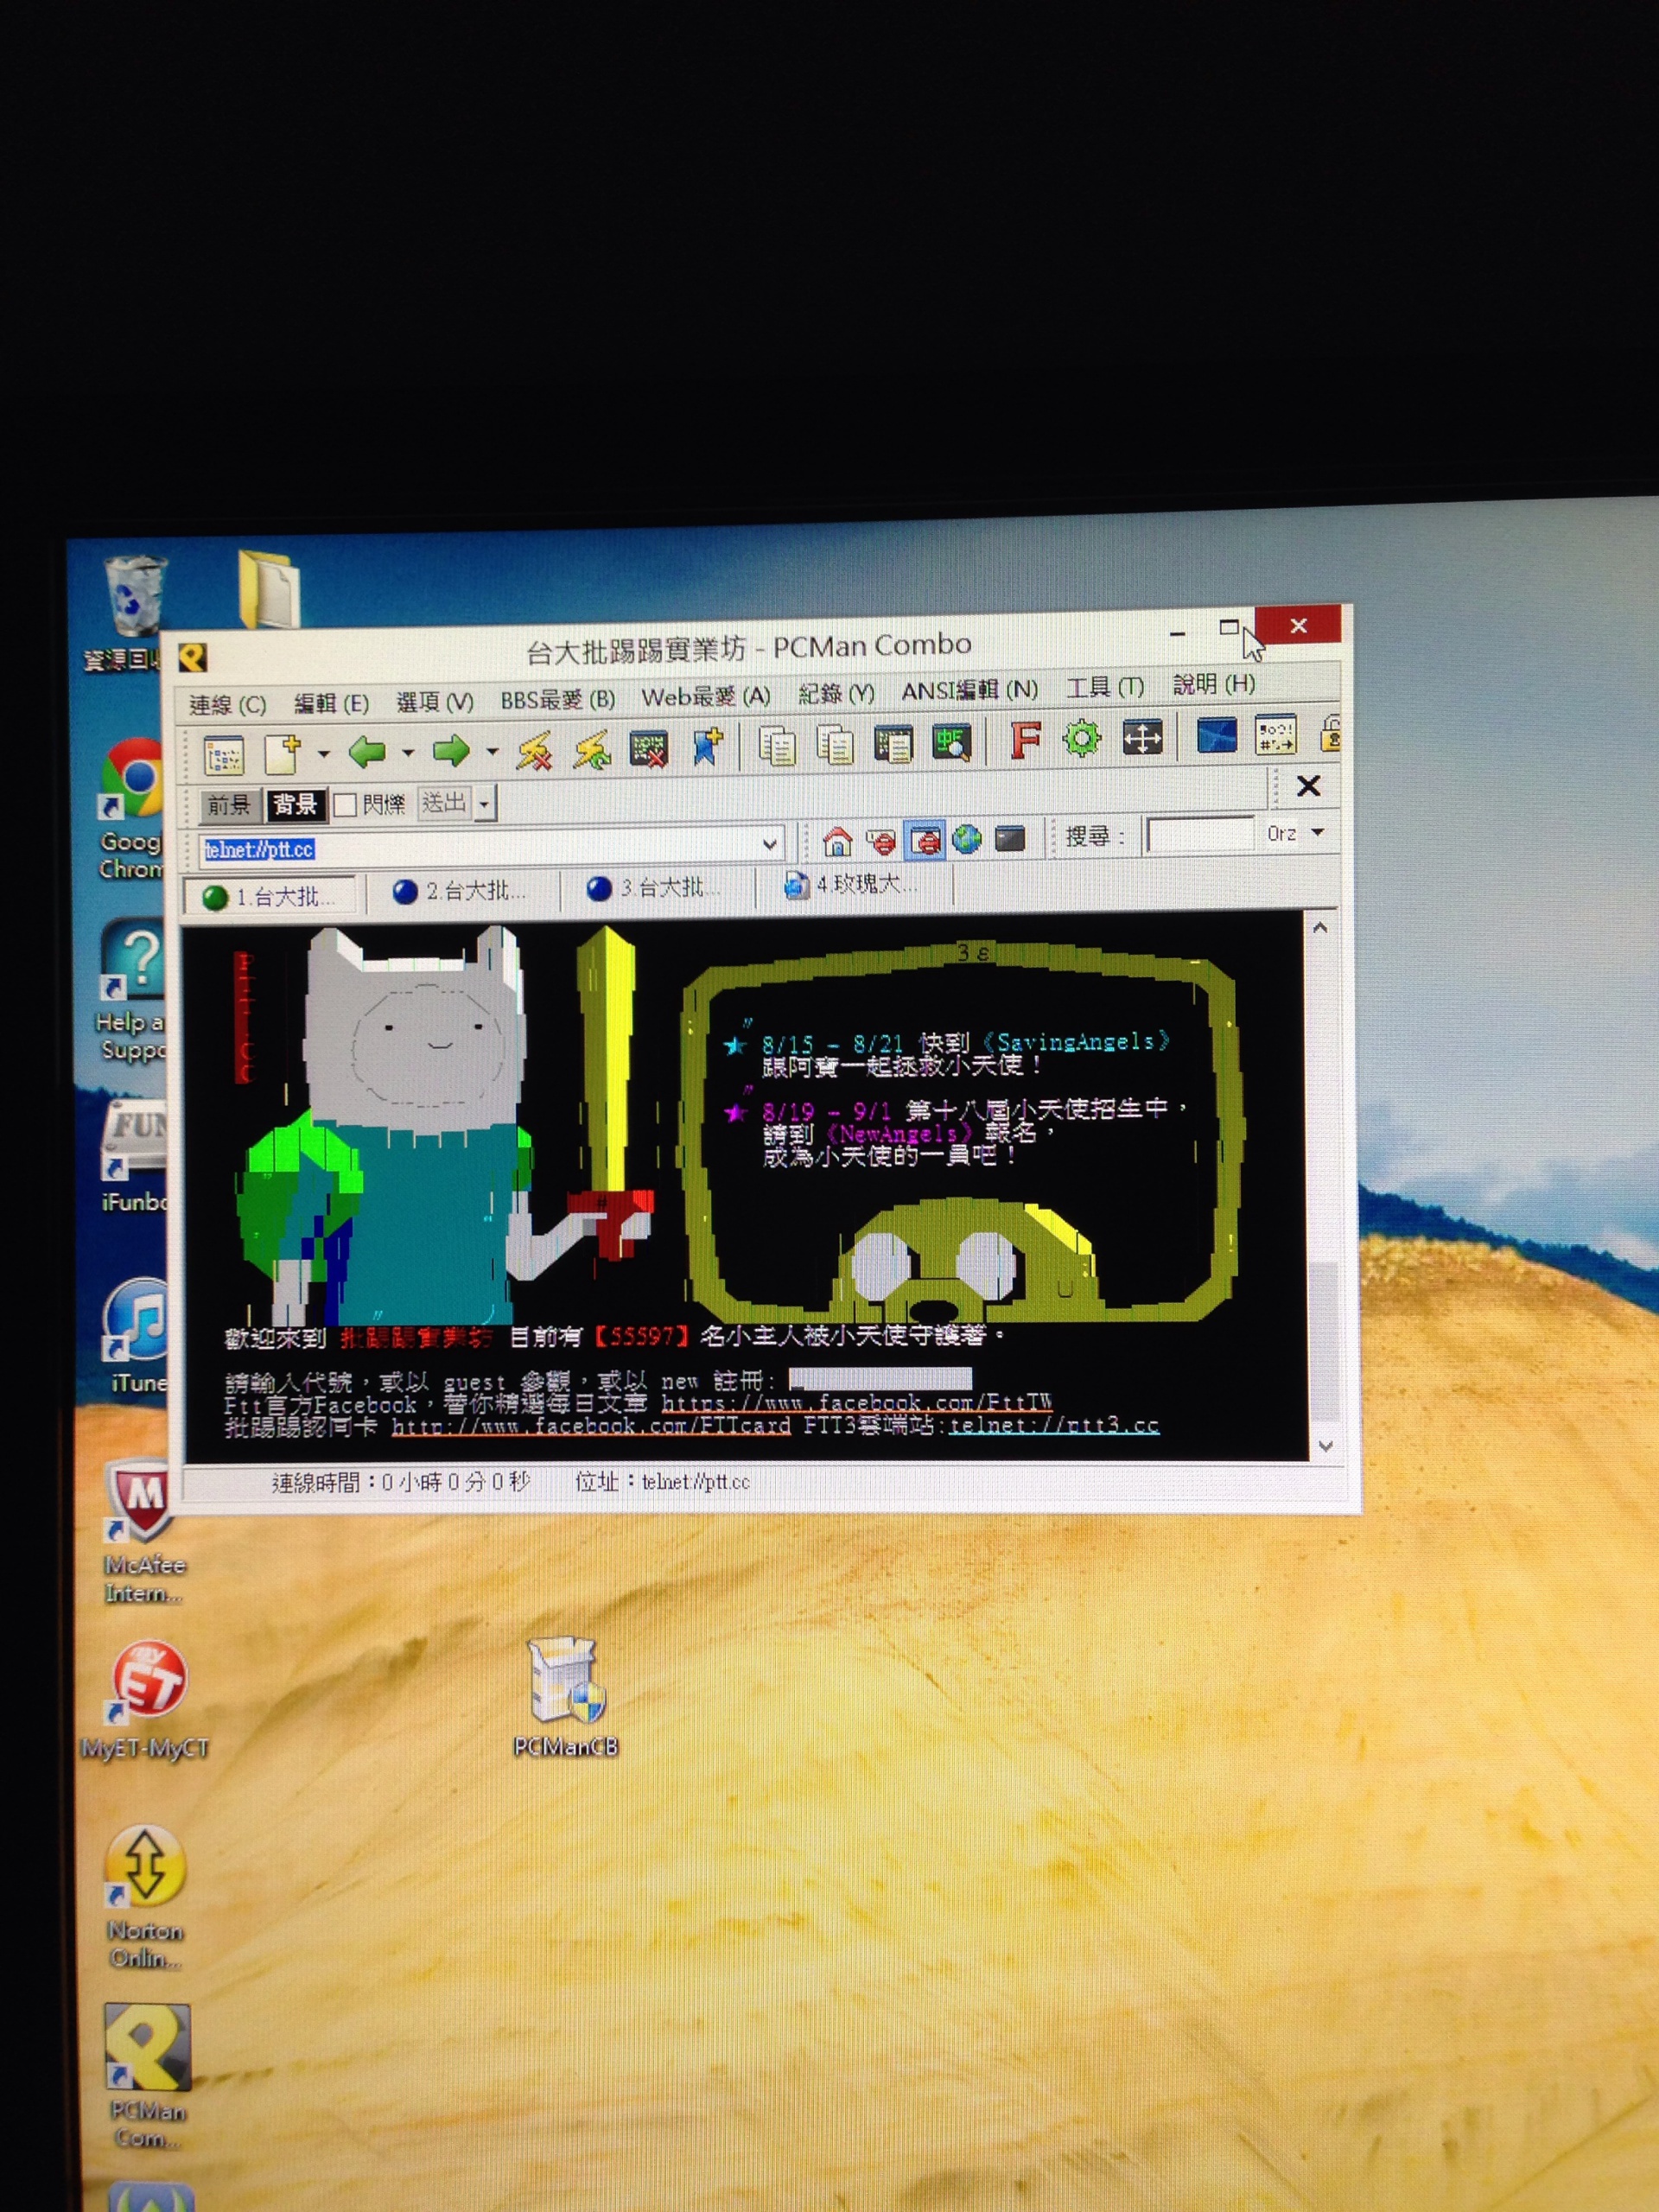
Task: Open the site list toolbar icon
Action: 223,756
